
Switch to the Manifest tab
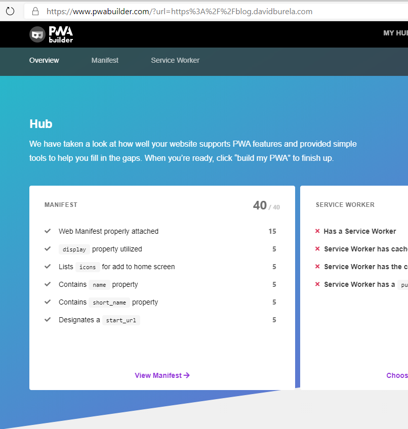coord(105,60)
